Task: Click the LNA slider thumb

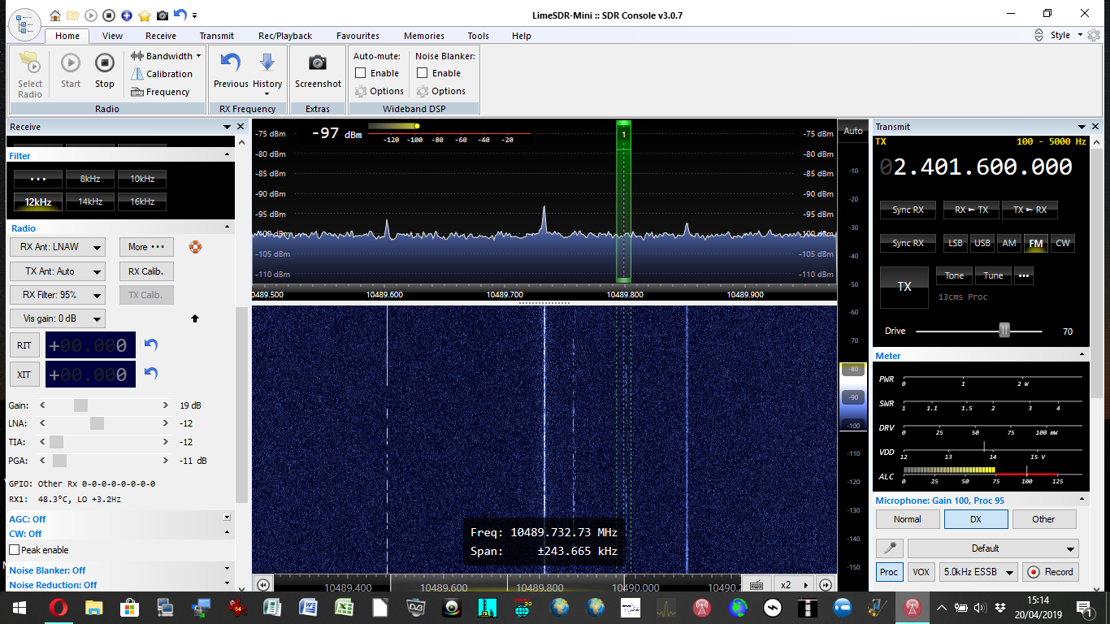Action: point(97,423)
